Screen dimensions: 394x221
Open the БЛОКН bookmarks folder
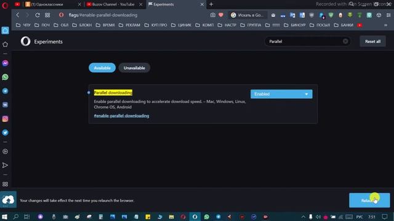[x=82, y=25]
